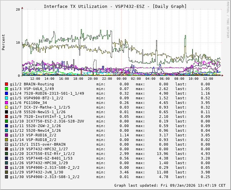231x190 pixels.
Task: Select the 18:00 time axis label
Action: tap(78, 79)
